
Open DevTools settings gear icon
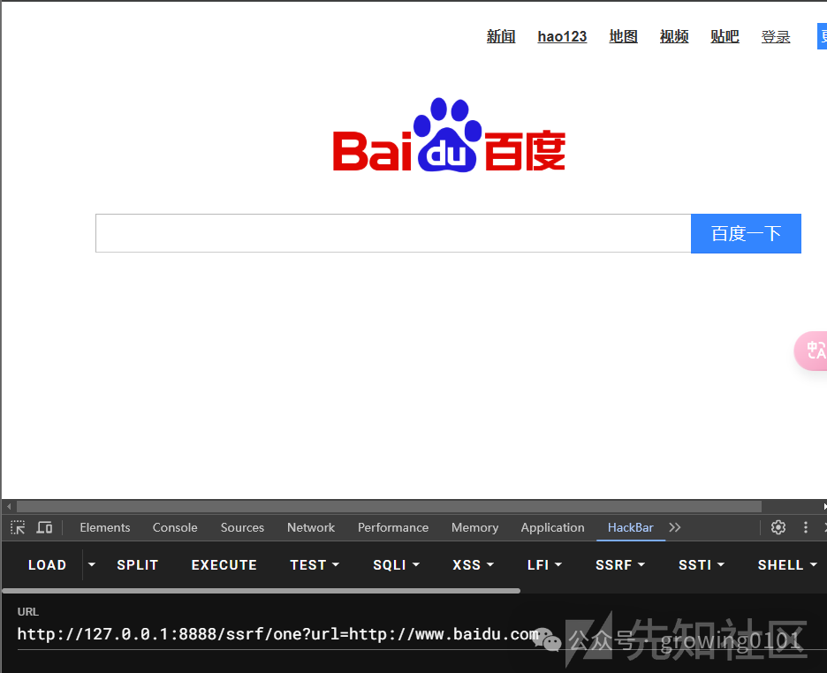point(778,527)
